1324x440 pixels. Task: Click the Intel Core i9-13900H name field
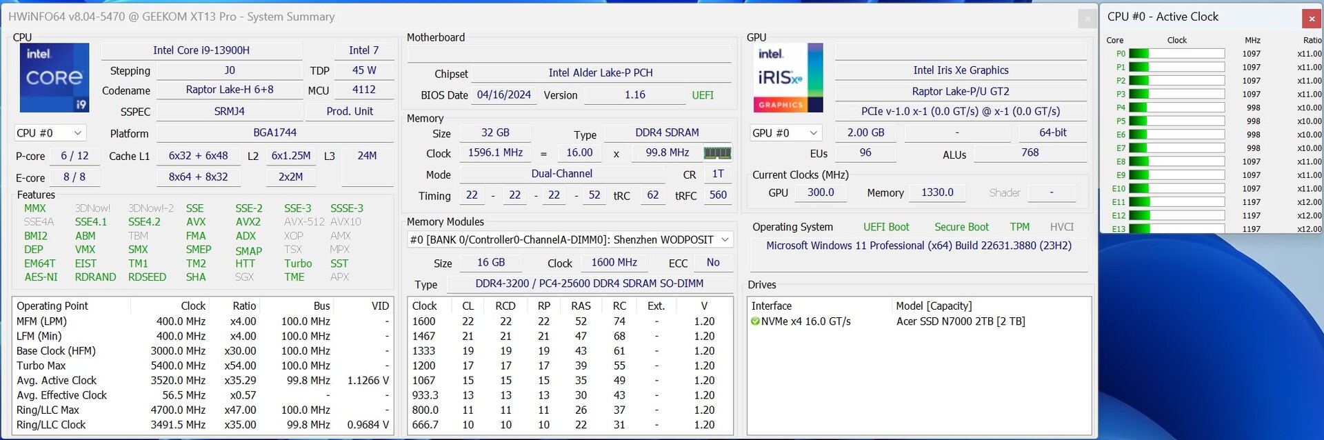click(201, 50)
